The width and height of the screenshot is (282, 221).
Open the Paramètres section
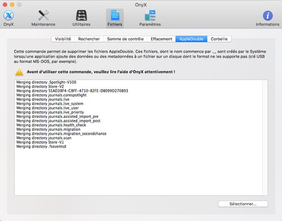tap(150, 18)
